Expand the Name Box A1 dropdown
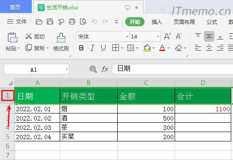Viewport: 233px width, 160px height. (x=67, y=69)
